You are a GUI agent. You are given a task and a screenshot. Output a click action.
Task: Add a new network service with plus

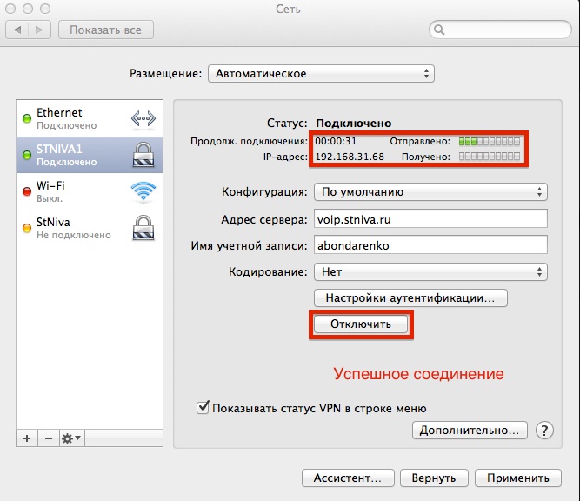point(27,438)
